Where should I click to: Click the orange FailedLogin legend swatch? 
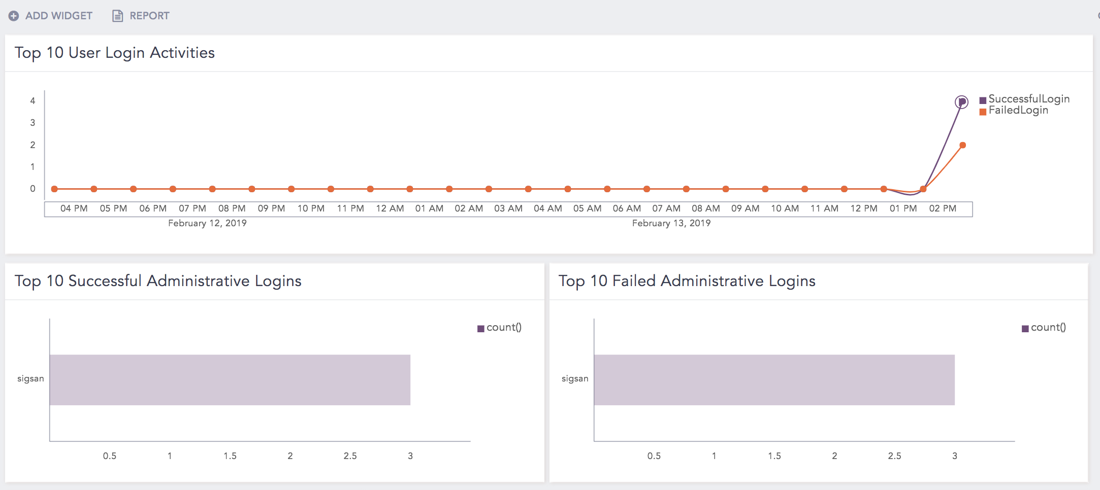983,110
